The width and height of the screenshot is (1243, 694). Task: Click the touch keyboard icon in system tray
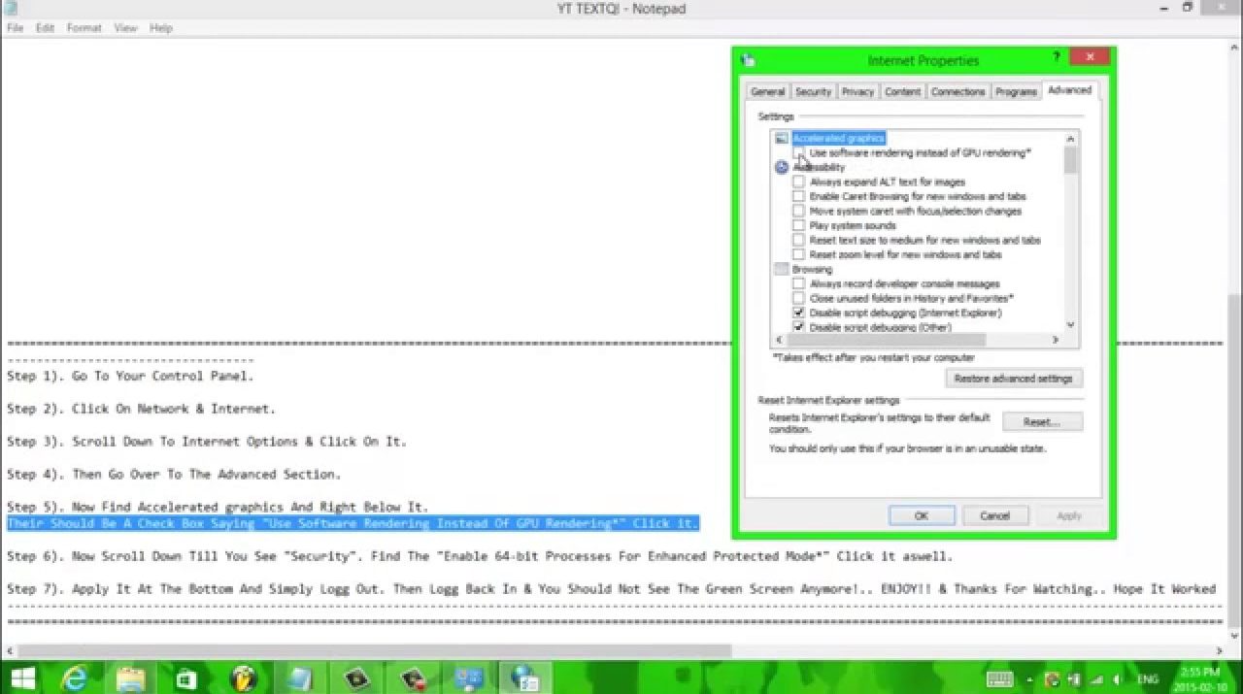[1000, 677]
